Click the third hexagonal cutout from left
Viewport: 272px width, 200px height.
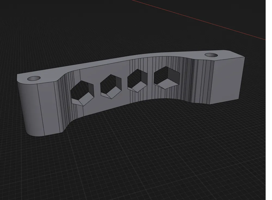(x=137, y=80)
